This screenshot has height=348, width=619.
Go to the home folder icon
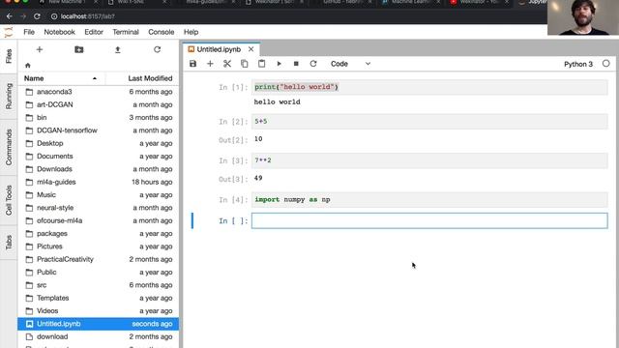tap(28, 65)
